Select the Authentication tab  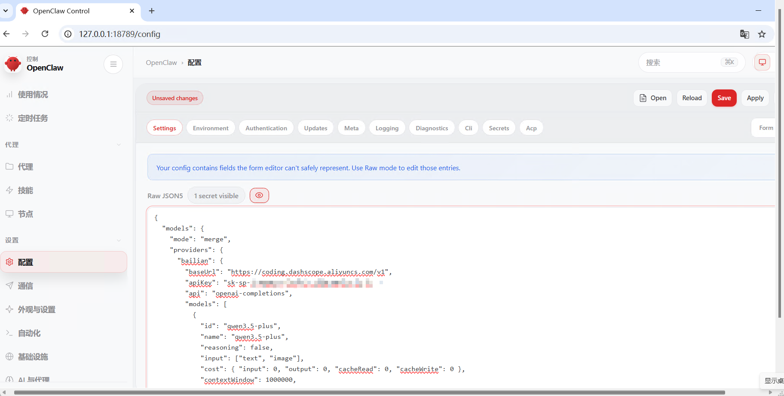pyautogui.click(x=266, y=128)
